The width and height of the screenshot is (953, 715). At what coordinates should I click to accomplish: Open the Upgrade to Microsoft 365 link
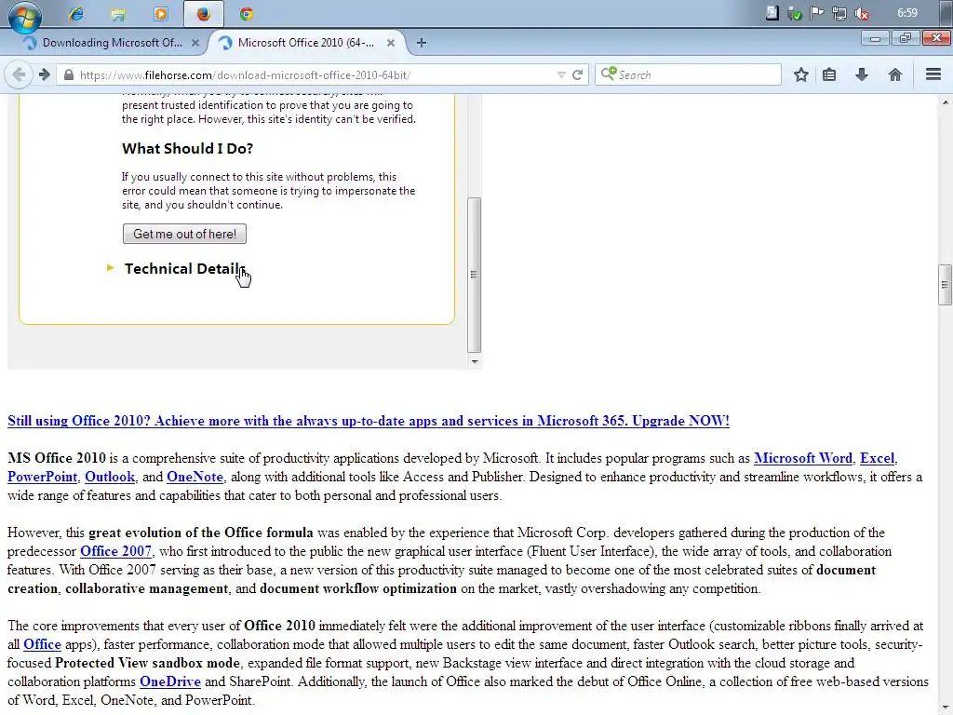tap(369, 421)
